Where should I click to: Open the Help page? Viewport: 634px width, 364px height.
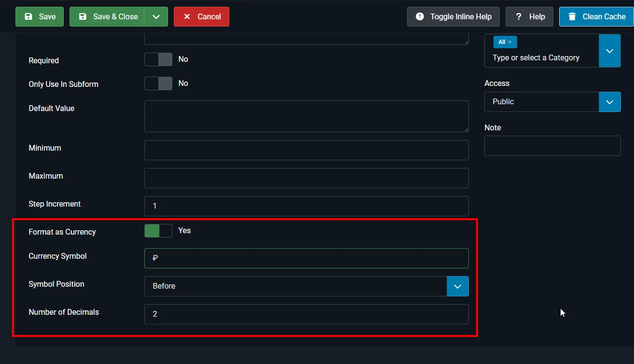tap(529, 16)
